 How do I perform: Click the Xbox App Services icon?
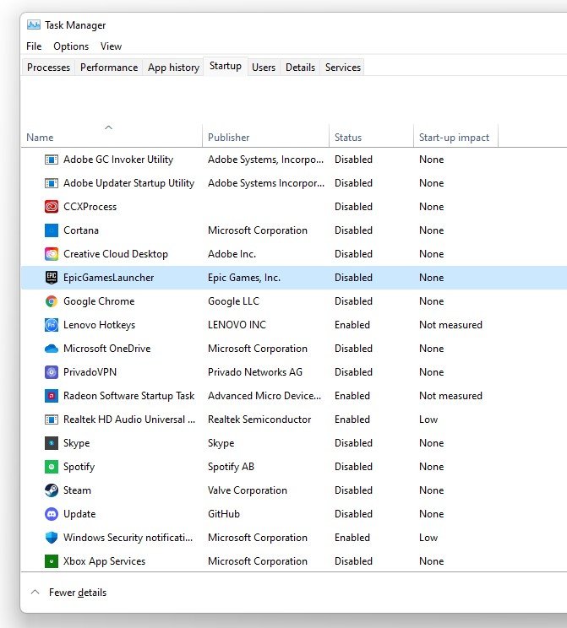51,561
